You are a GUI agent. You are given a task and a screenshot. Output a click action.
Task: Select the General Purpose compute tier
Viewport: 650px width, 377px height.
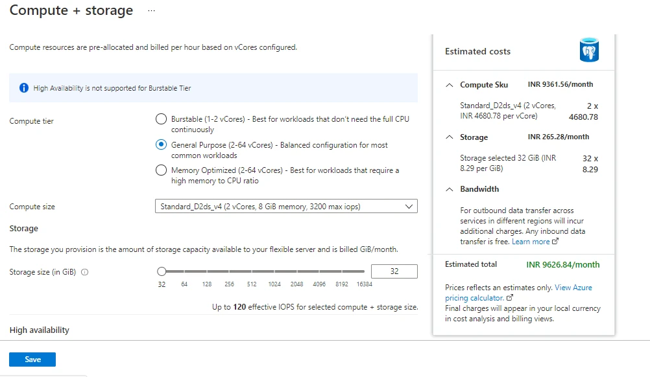pos(161,144)
